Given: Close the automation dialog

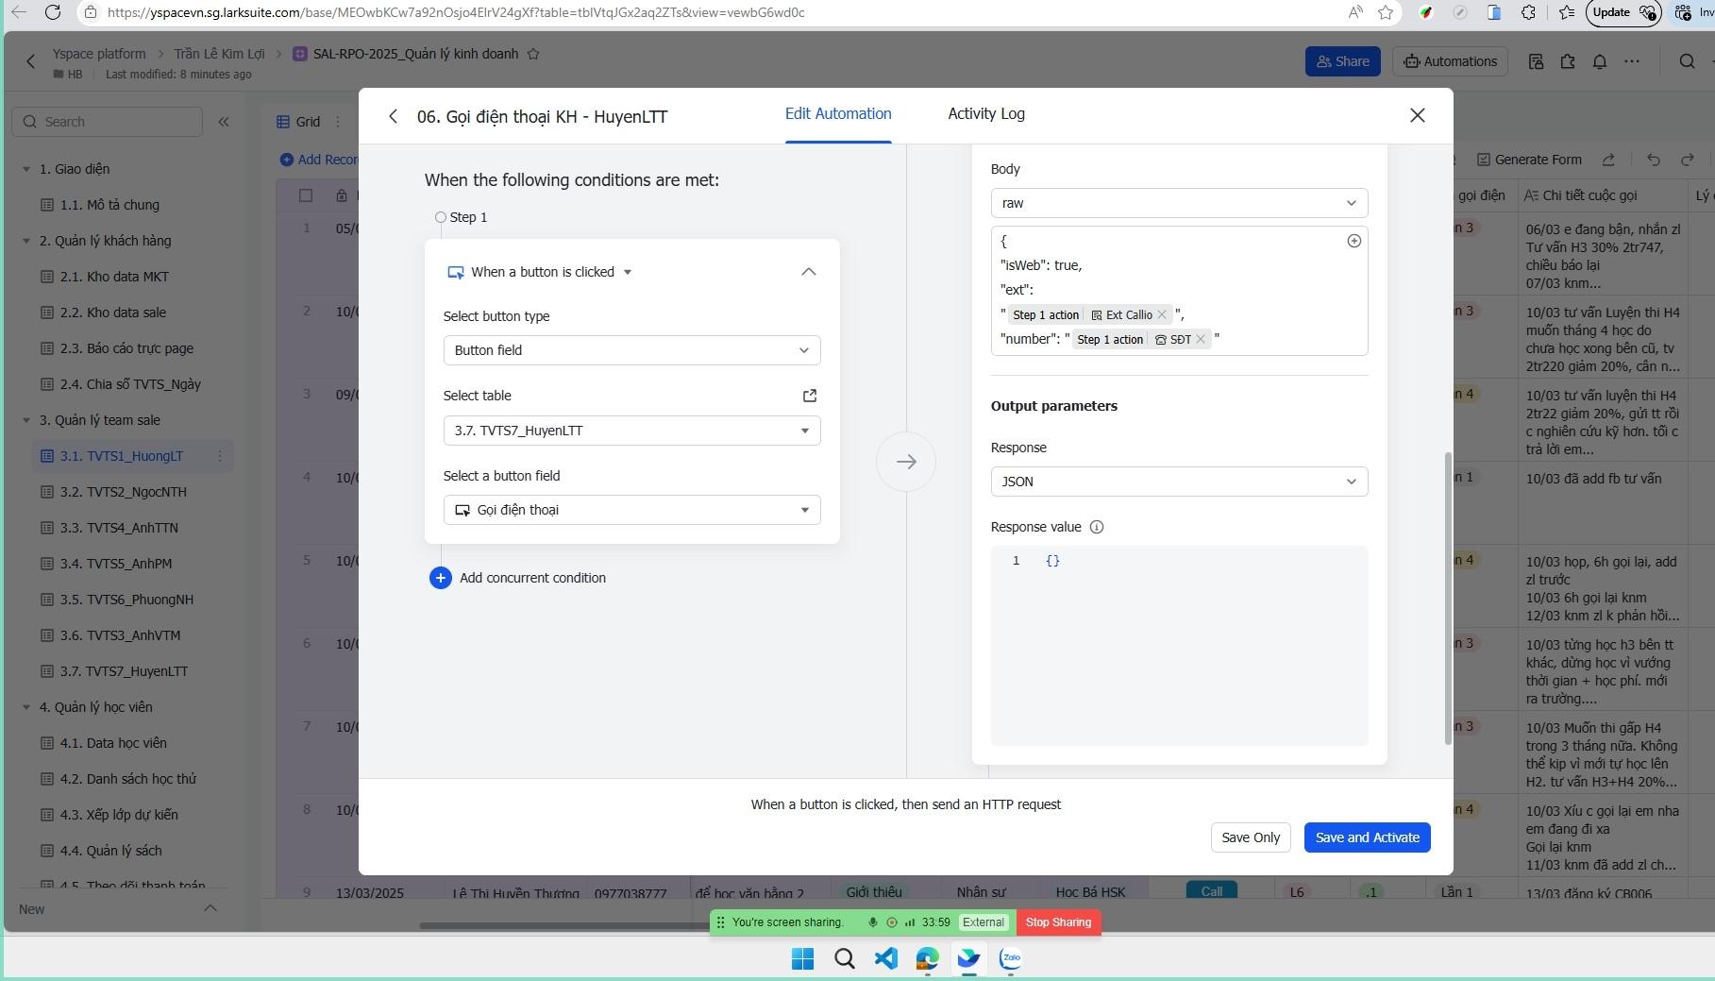Looking at the screenshot, I should [1417, 115].
